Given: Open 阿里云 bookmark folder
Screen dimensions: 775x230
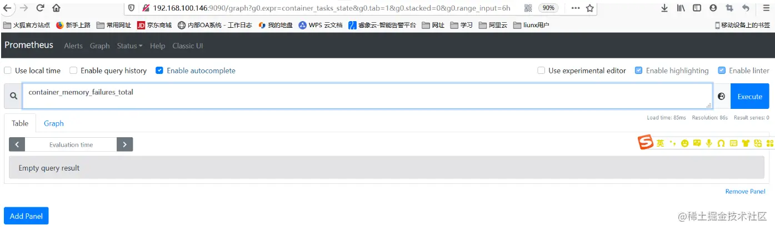Looking at the screenshot, I should point(493,25).
